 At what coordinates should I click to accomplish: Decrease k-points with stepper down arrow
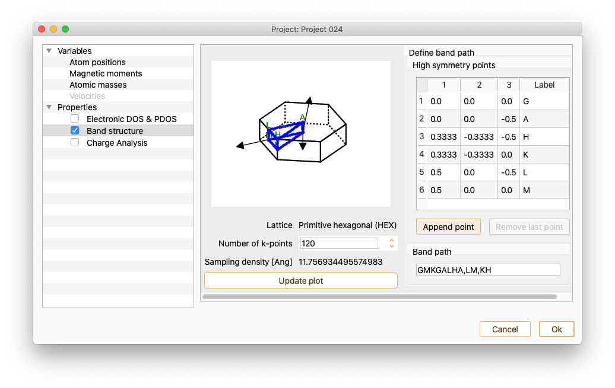click(391, 246)
